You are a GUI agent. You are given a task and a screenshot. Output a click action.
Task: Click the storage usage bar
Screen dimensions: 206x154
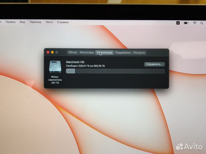[x=115, y=71]
